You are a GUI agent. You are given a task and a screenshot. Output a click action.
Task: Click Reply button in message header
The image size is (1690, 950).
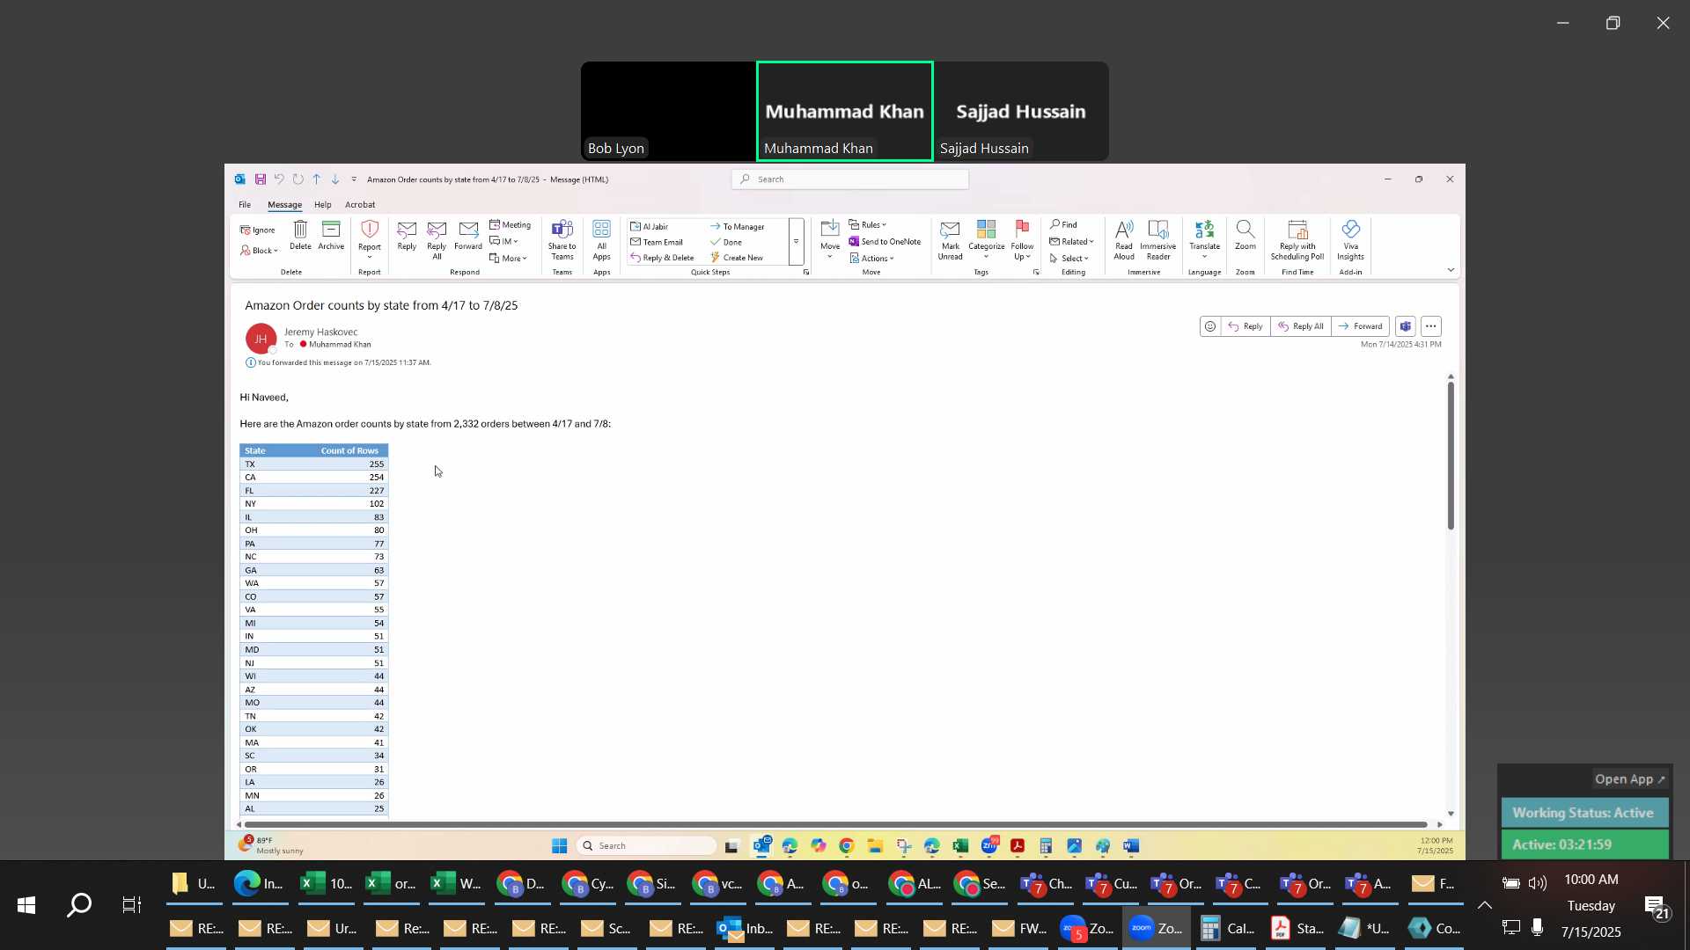(x=1245, y=326)
